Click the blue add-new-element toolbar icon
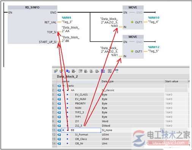Screen dimensions: 192x150 coord(68,71)
